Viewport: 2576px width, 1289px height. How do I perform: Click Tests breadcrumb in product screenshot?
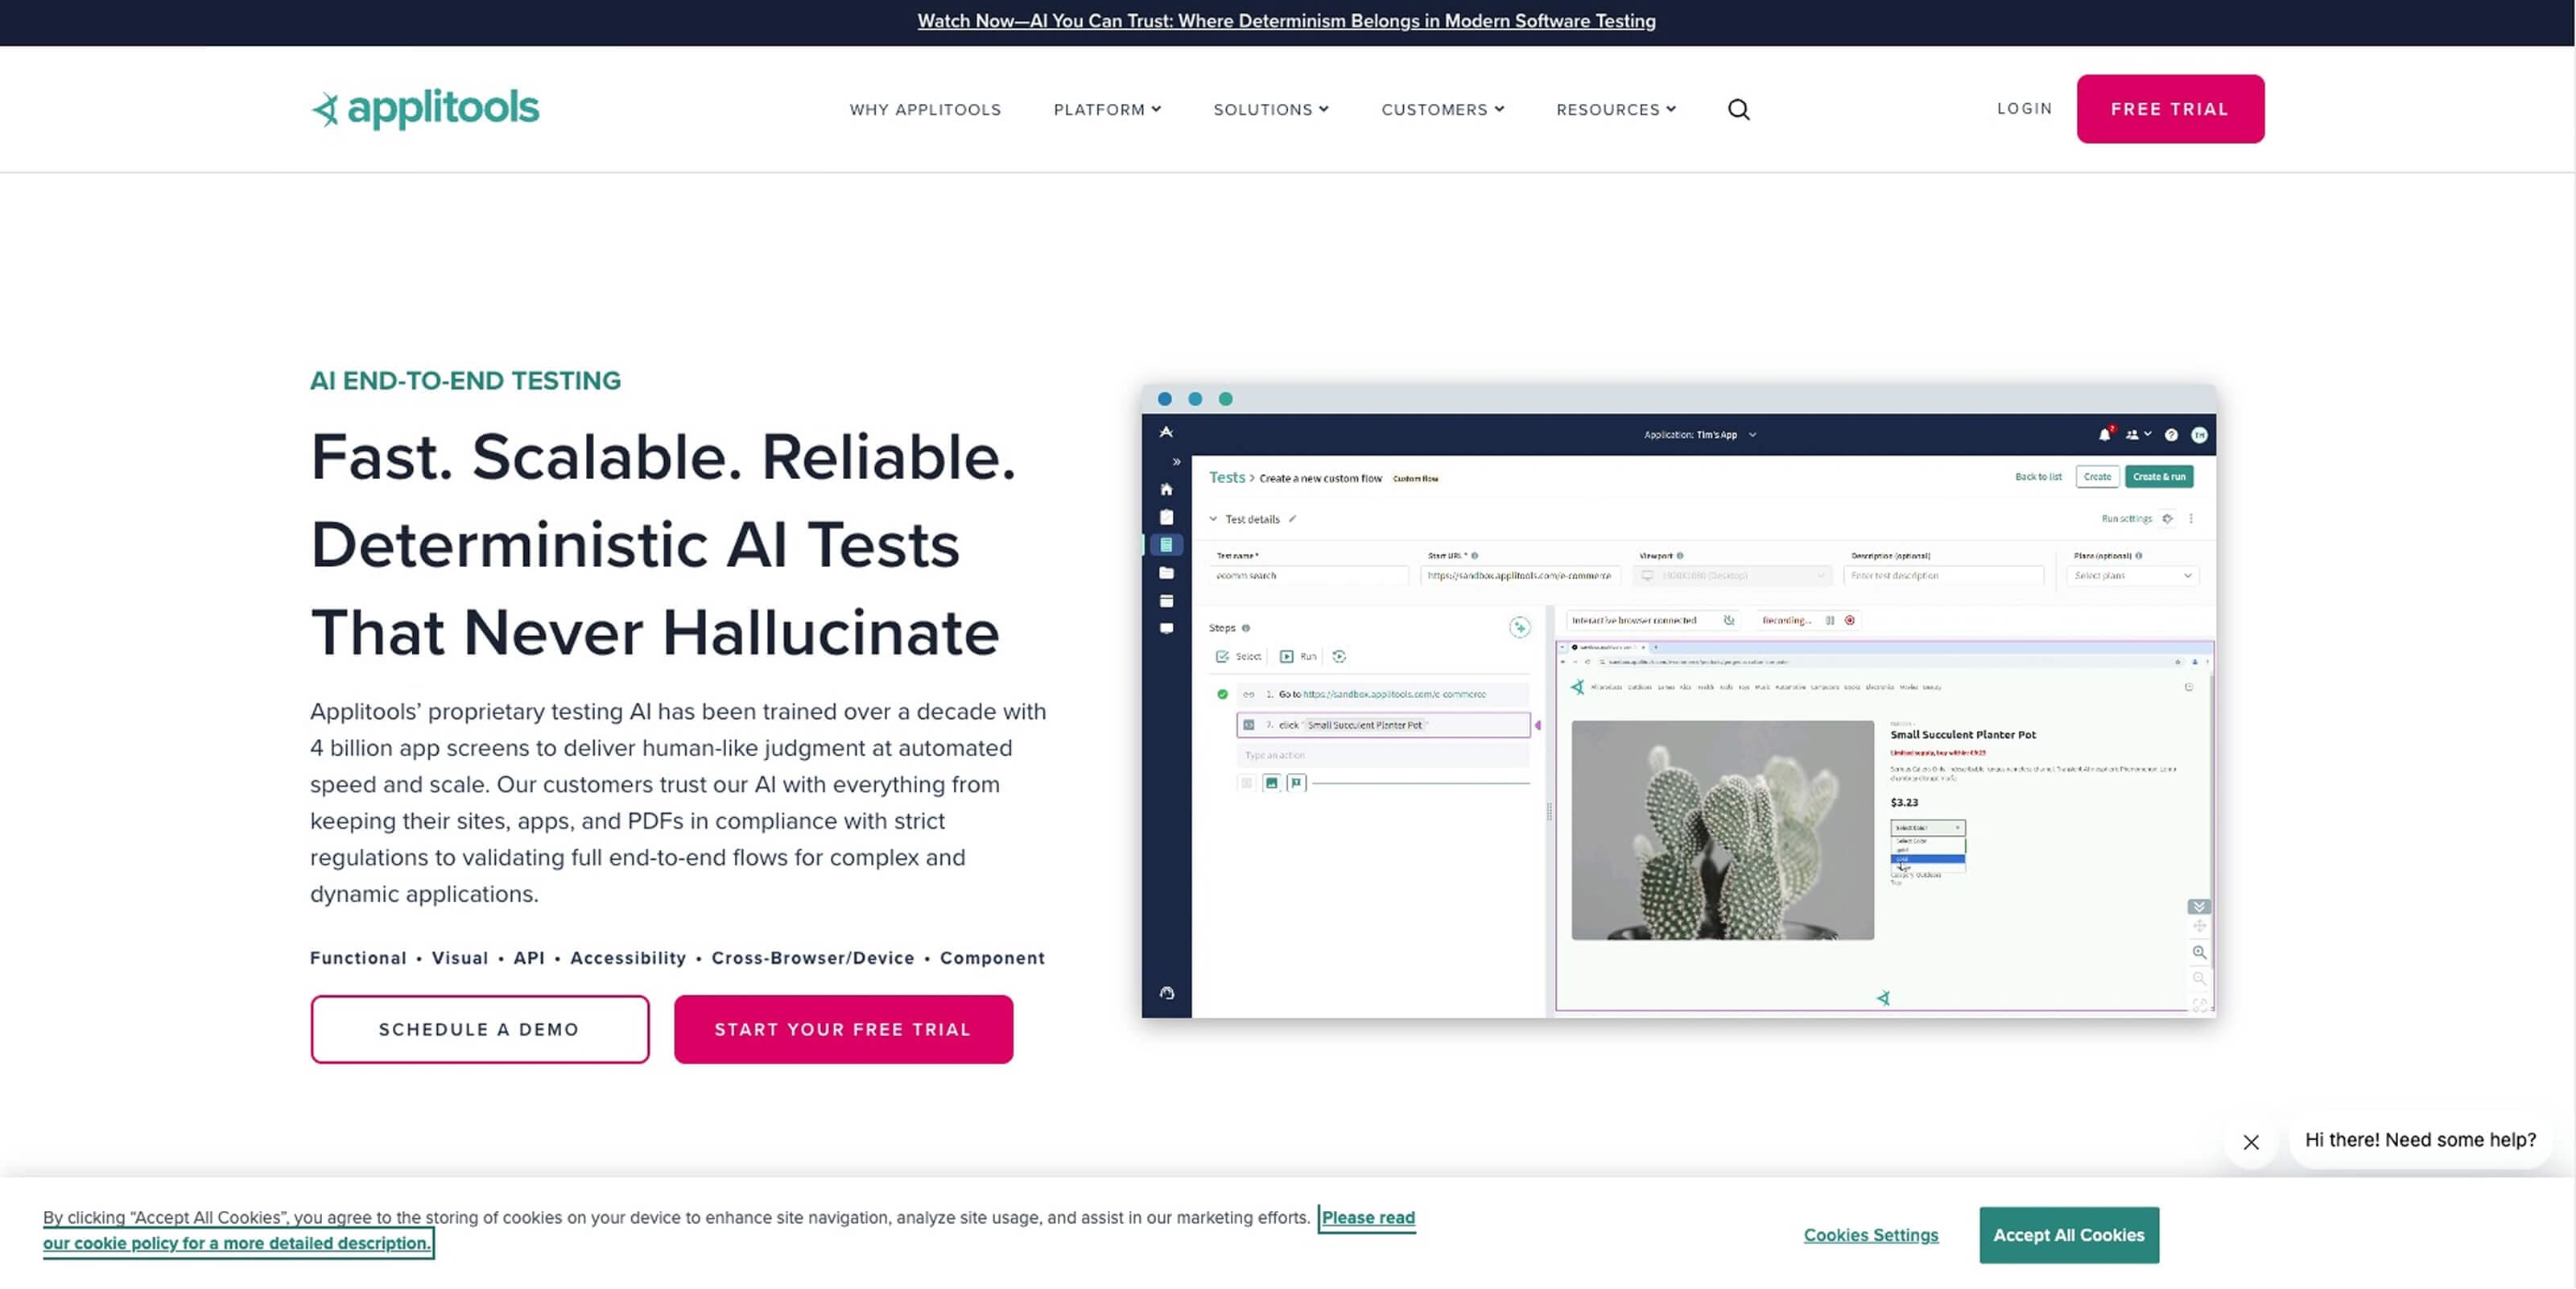(1226, 478)
